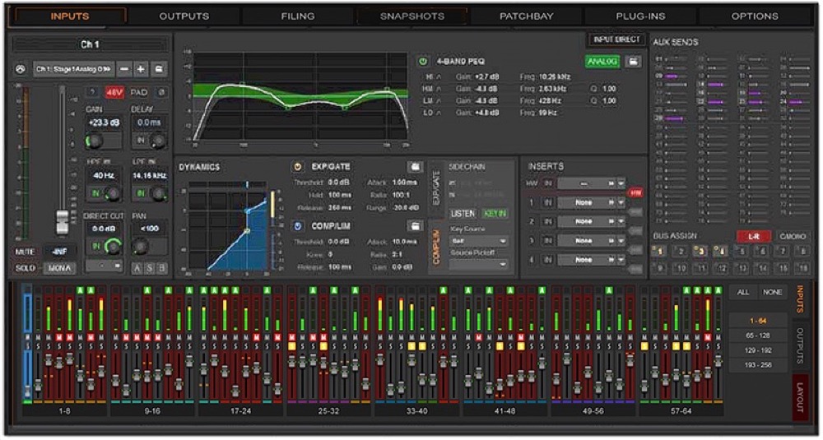Image resolution: width=823 pixels, height=440 pixels.
Task: Click the minus previous-channel button
Action: coord(124,69)
